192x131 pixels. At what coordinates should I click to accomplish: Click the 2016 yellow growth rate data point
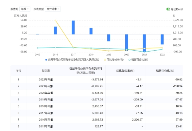pyautogui.click(x=55, y=20)
